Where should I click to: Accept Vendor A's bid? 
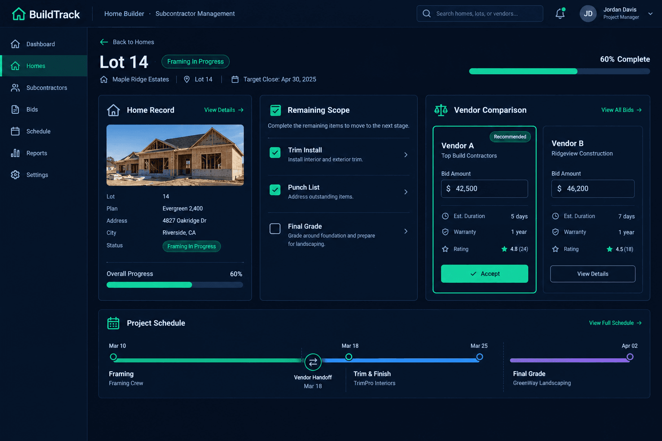484,274
